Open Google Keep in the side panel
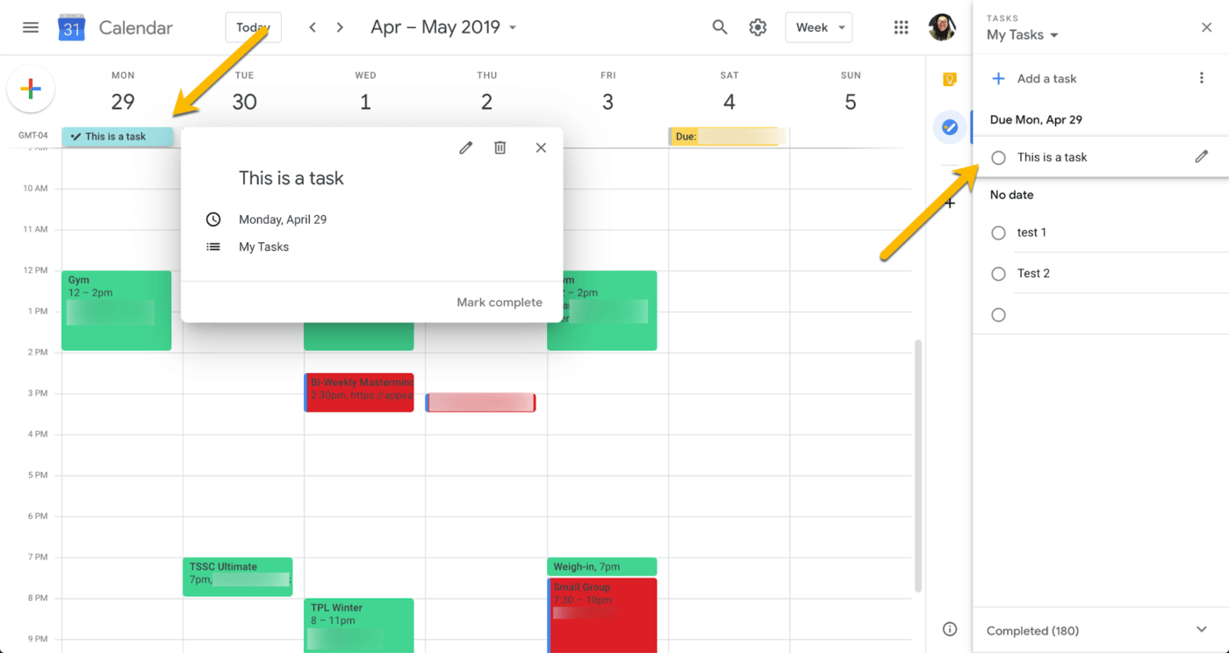 [x=949, y=79]
